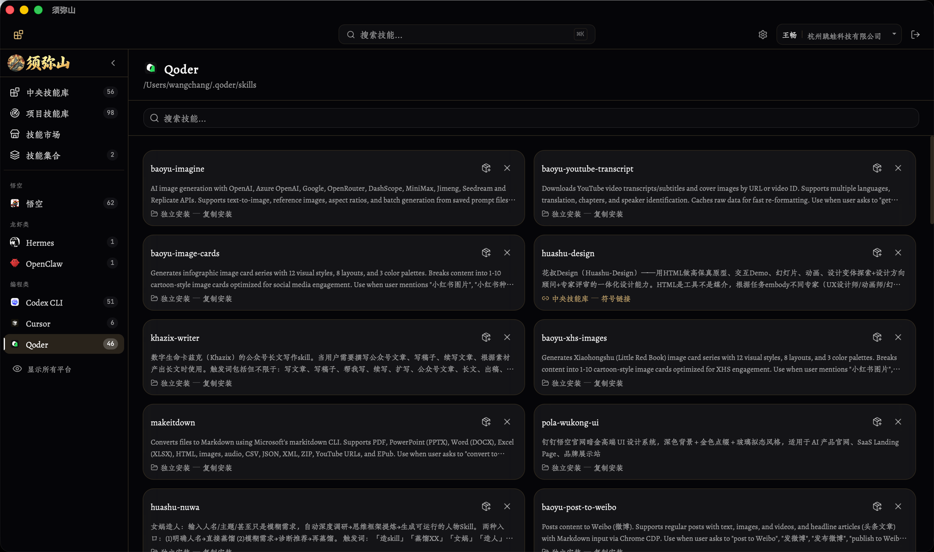Click the baoyu-post-to-weibo skill title
This screenshot has width=934, height=552.
click(x=579, y=507)
